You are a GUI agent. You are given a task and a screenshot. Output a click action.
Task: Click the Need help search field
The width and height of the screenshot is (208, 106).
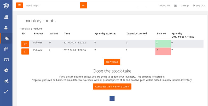(x=52, y=6)
